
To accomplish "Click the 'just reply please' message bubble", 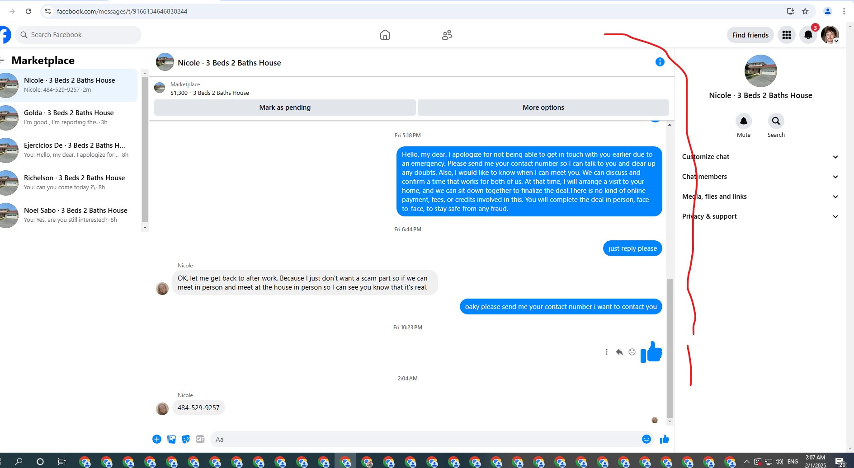I will click(x=632, y=248).
